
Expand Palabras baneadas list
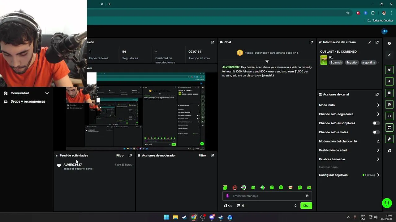pyautogui.click(x=378, y=159)
